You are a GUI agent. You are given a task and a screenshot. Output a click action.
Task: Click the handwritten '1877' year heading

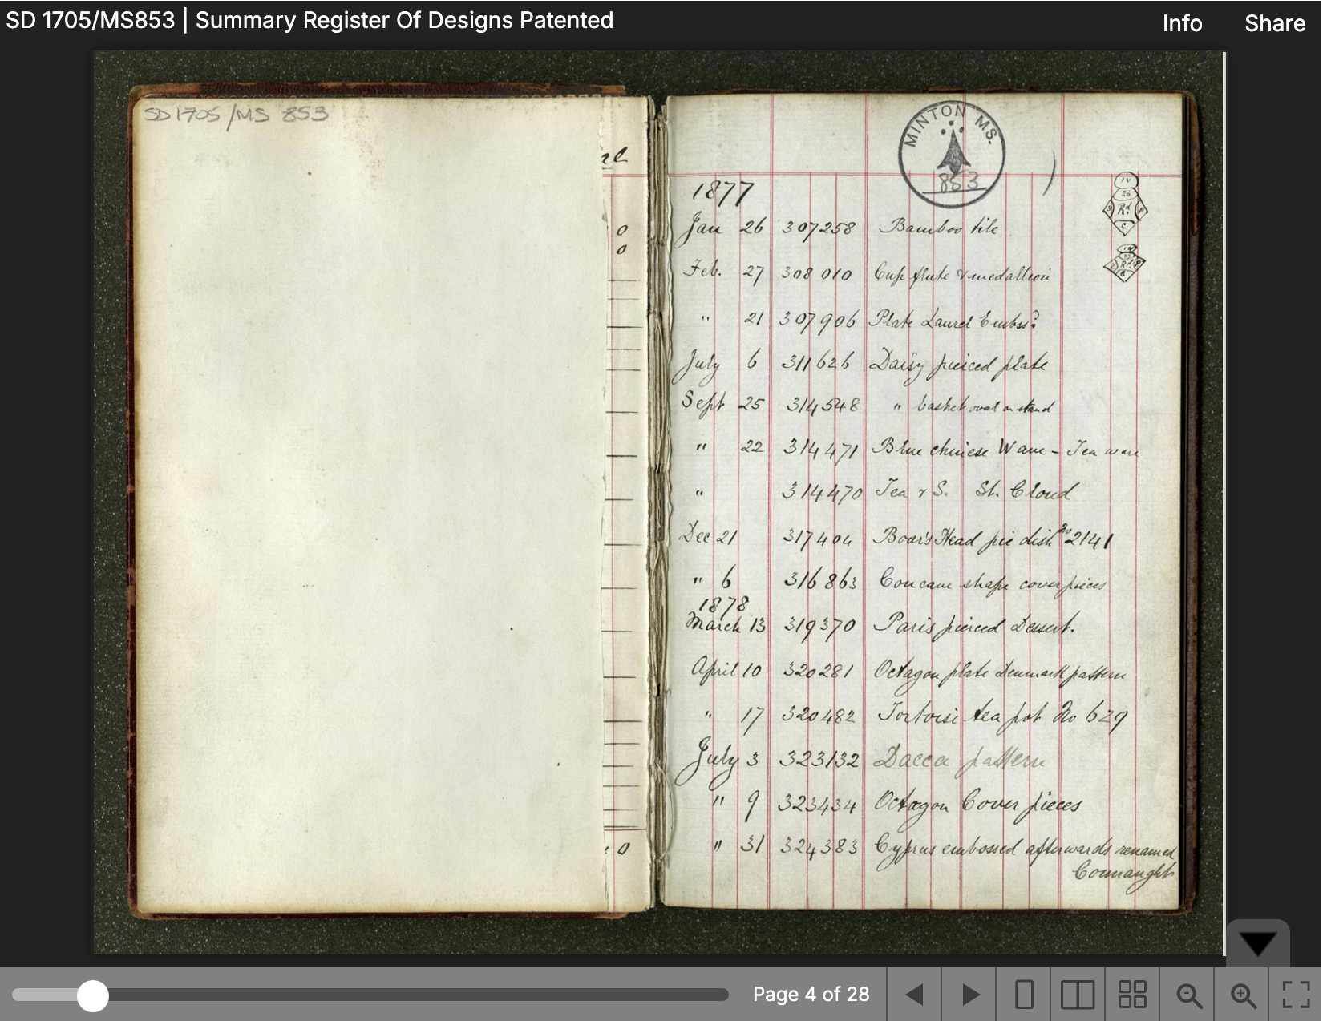(722, 192)
